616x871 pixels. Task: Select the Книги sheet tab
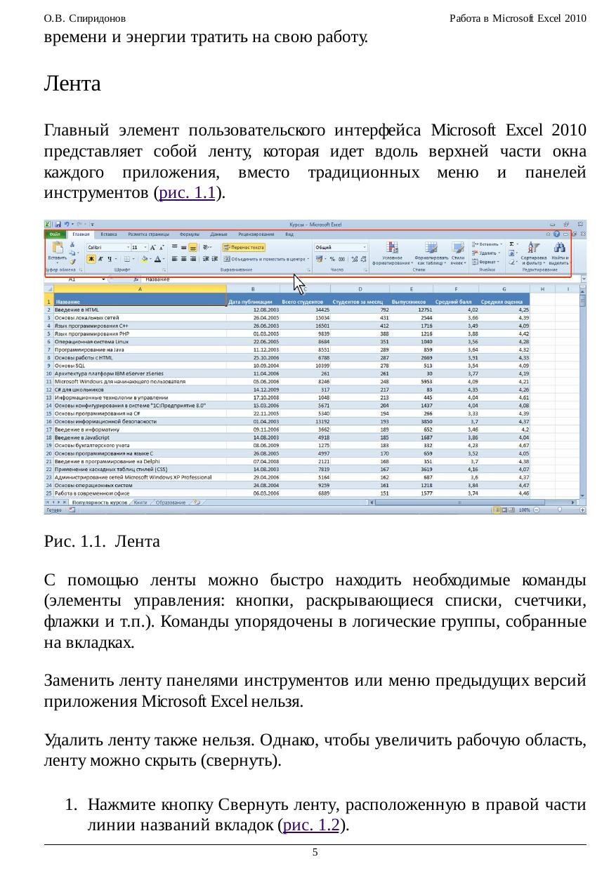coord(140,503)
